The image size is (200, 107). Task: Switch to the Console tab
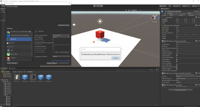[x=13, y=68]
